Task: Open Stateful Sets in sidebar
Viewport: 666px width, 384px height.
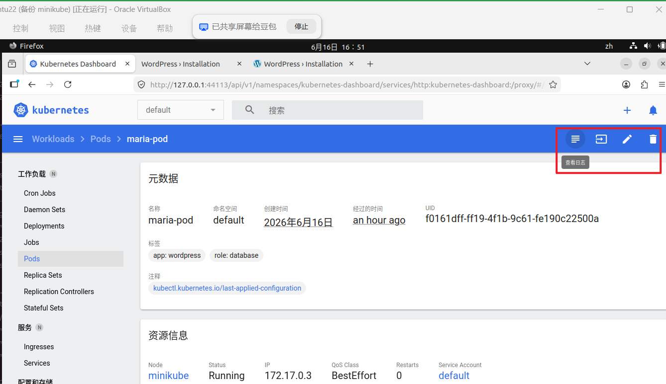Action: coord(44,308)
